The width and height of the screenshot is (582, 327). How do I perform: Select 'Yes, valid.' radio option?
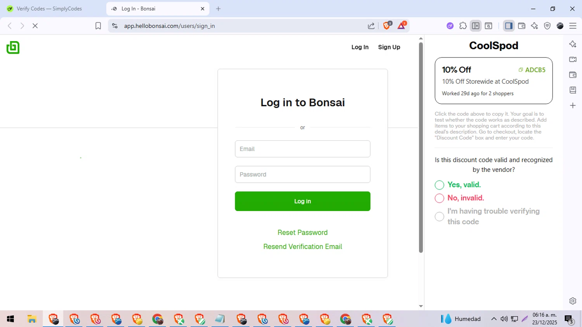439,185
